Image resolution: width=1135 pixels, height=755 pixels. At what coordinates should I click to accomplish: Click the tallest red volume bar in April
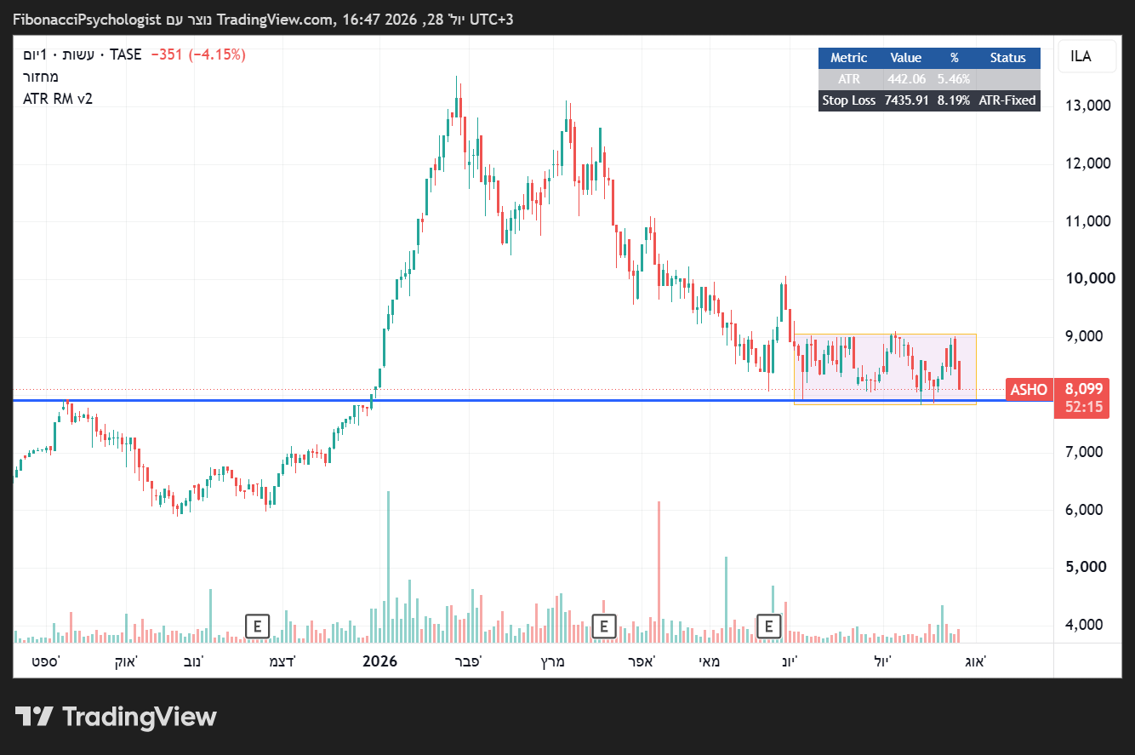(x=659, y=571)
